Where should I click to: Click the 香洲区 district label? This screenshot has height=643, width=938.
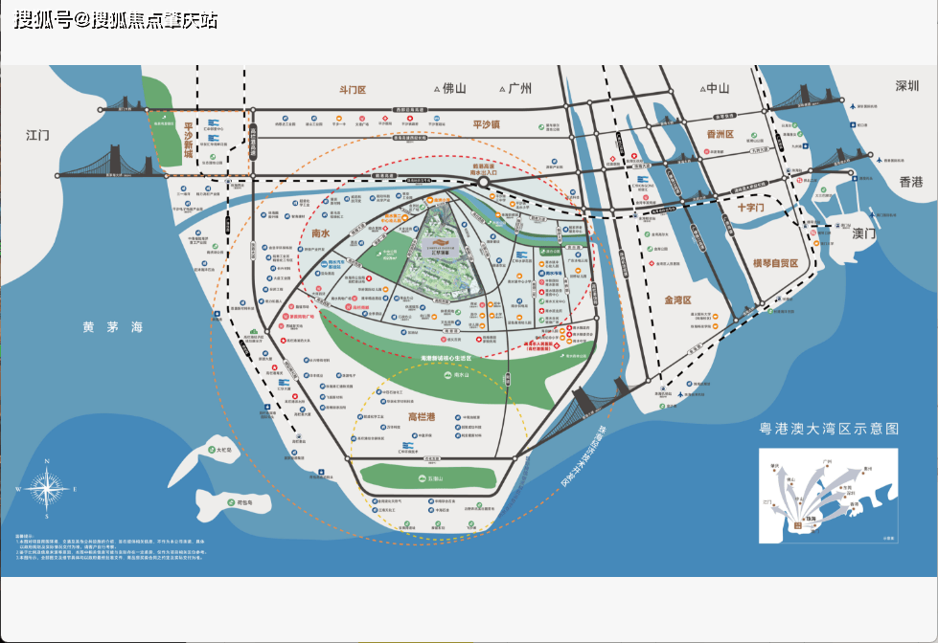[x=719, y=135]
